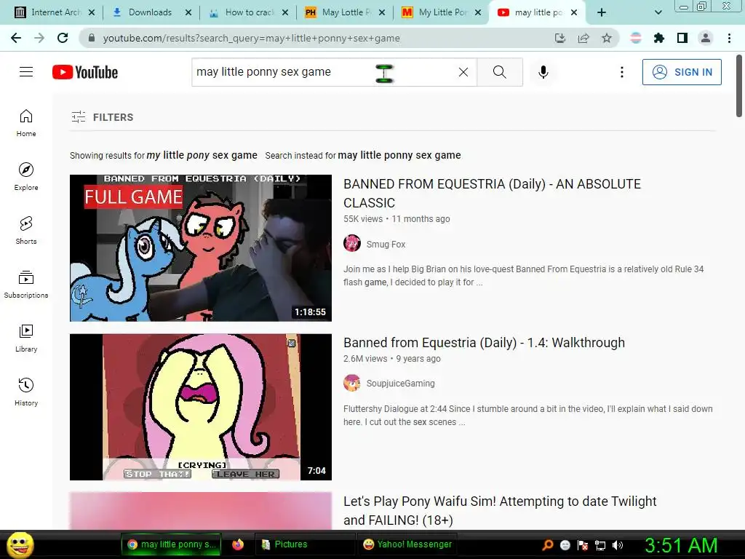Screen dimensions: 745x559
Task: Open new browser tab with plus
Action: click(602, 12)
